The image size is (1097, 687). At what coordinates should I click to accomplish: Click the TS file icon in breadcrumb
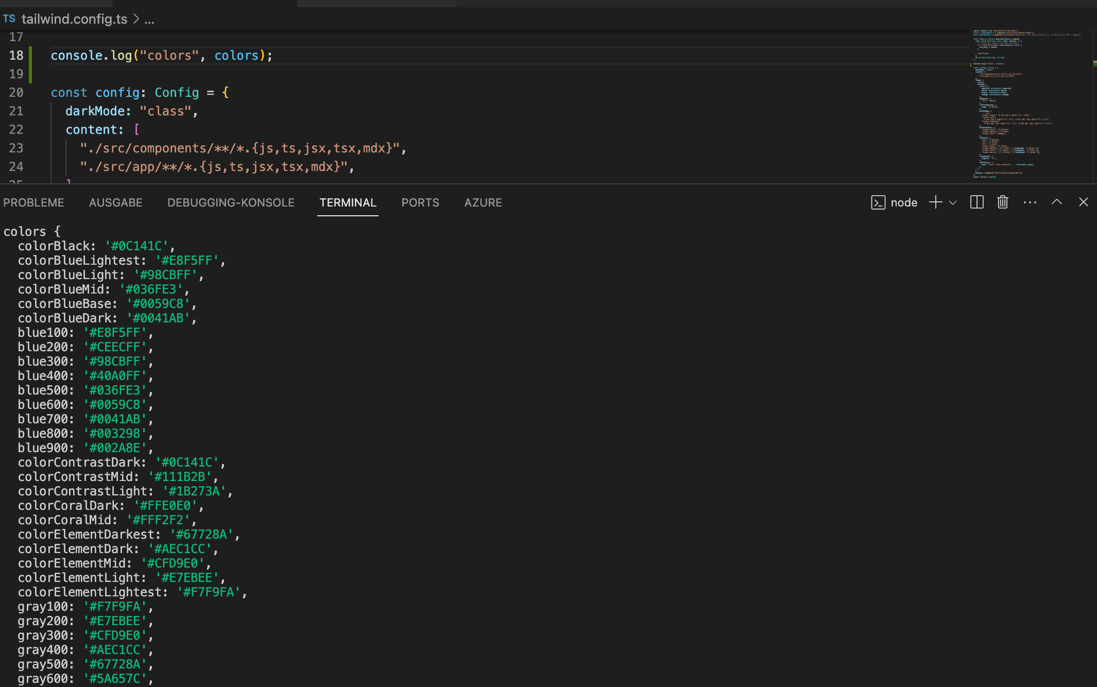coord(9,19)
